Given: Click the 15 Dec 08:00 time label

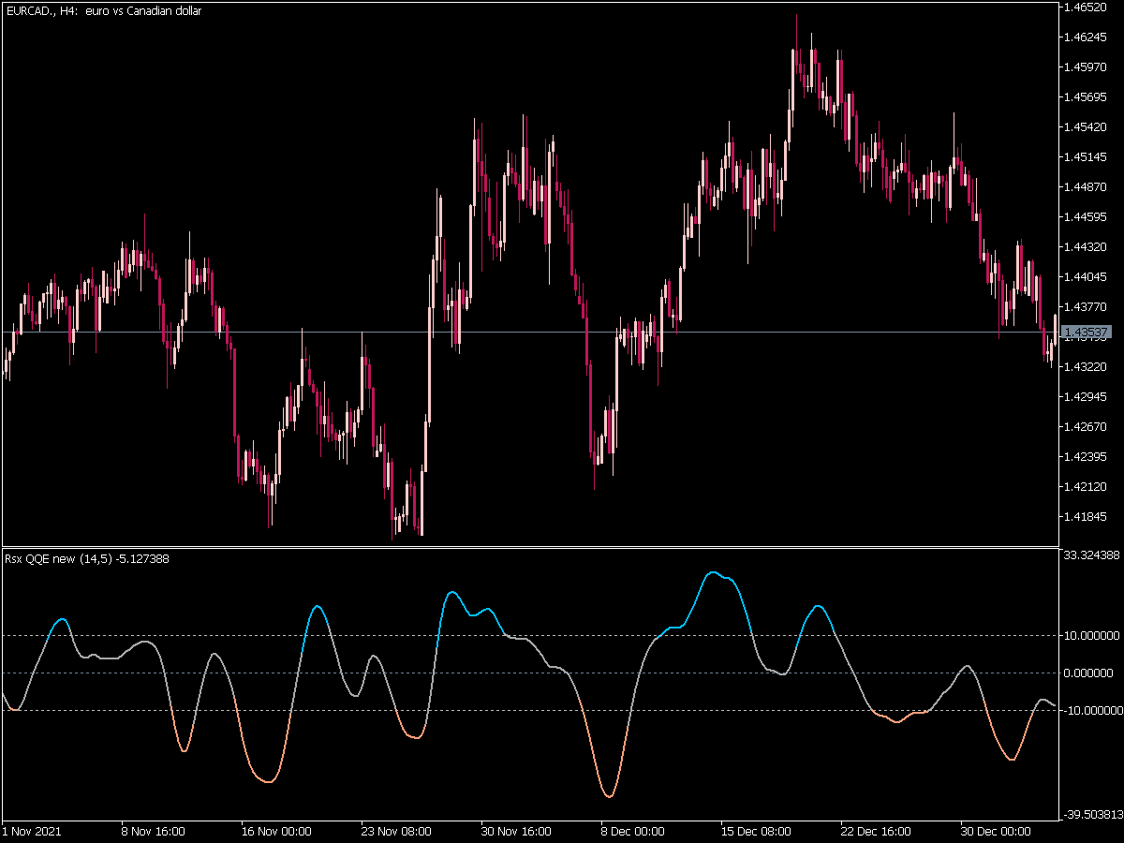Looking at the screenshot, I should pyautogui.click(x=756, y=831).
